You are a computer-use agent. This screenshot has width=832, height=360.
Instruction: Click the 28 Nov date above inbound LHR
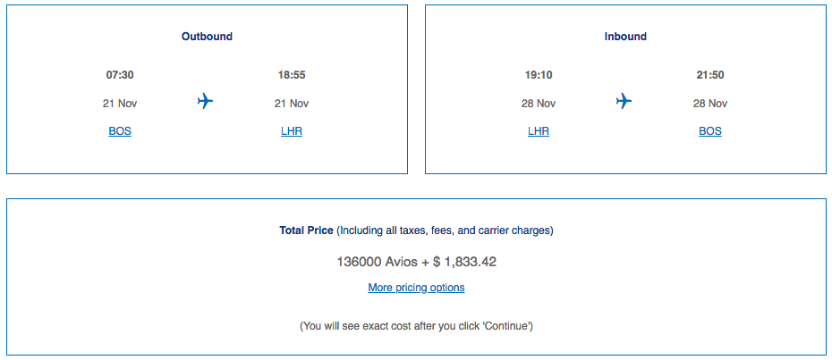pos(539,104)
